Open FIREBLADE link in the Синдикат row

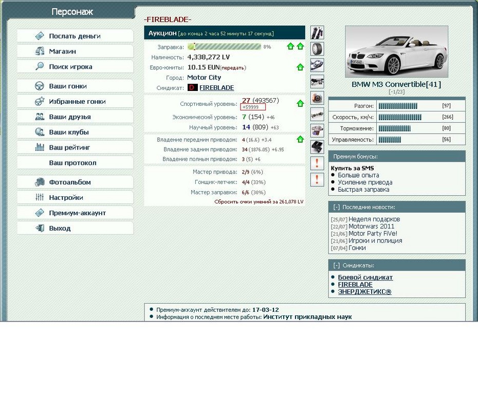click(x=217, y=88)
